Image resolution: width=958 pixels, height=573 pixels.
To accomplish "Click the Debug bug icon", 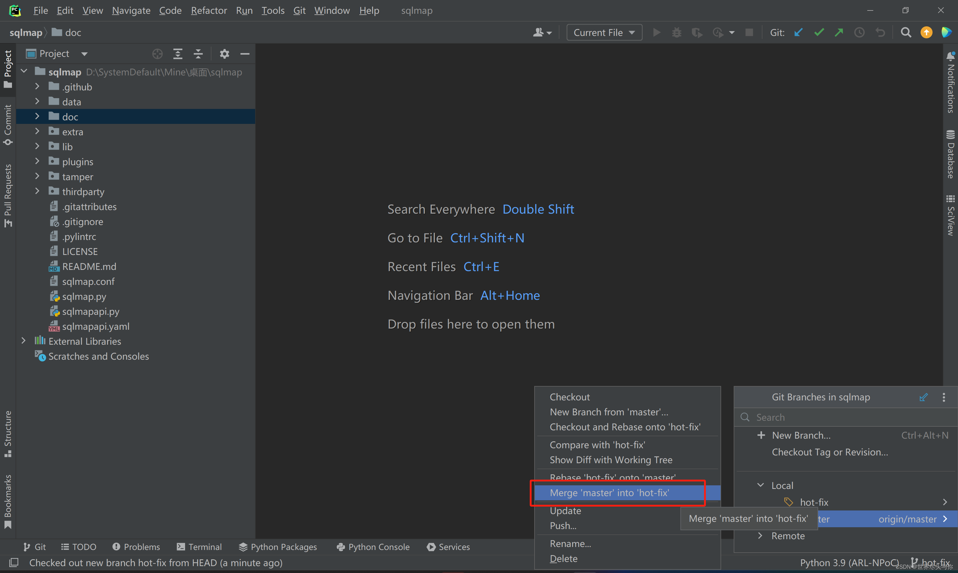I will pos(676,32).
